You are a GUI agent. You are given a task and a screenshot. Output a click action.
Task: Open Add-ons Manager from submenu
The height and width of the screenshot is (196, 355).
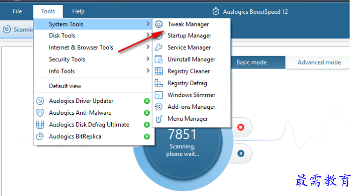pos(192,106)
